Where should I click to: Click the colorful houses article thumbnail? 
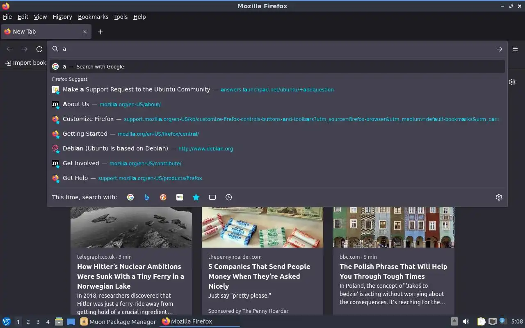[394, 227]
